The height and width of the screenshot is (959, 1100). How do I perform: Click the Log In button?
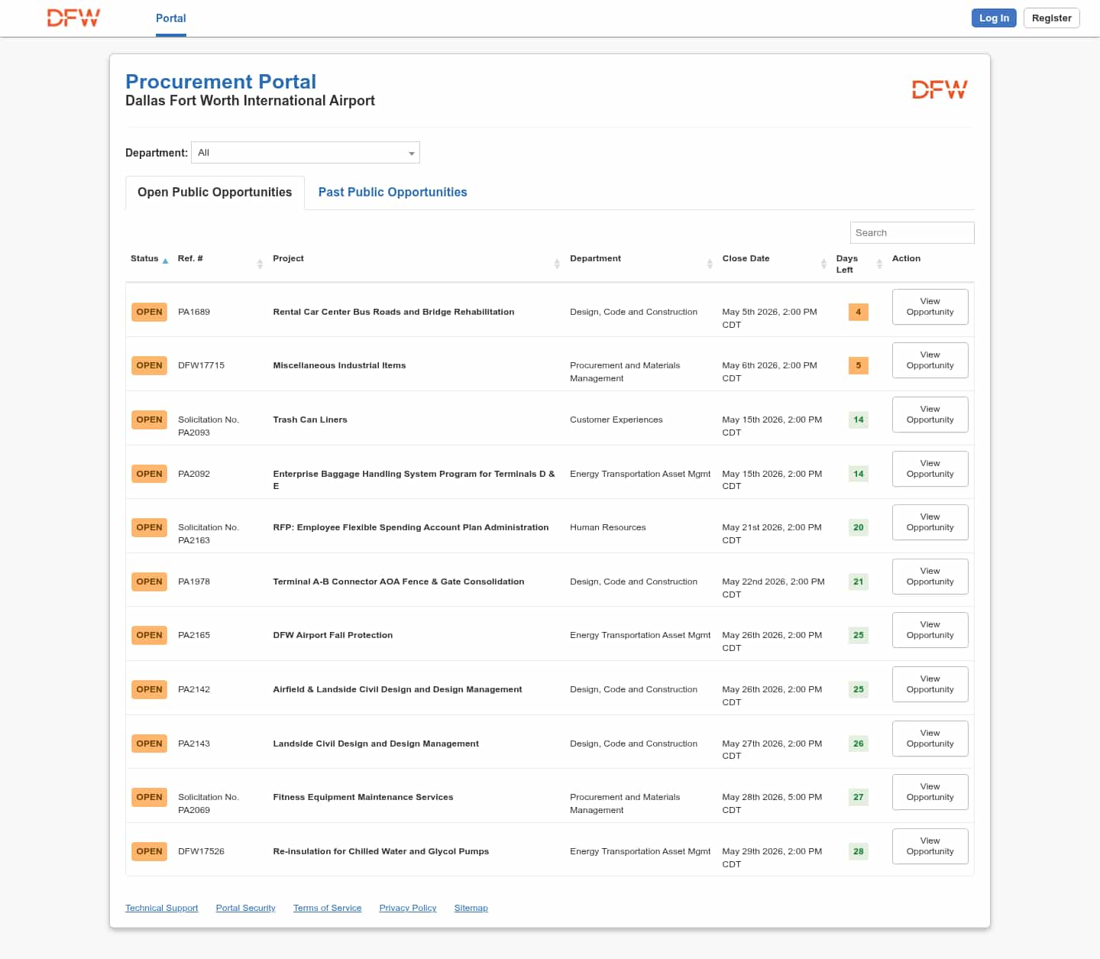tap(994, 18)
